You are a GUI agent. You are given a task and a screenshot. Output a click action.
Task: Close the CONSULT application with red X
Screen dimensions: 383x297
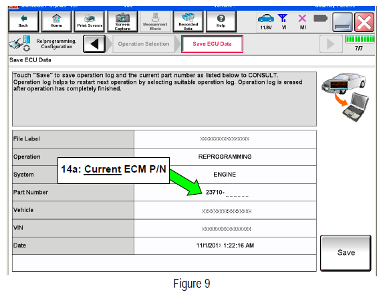click(x=364, y=22)
